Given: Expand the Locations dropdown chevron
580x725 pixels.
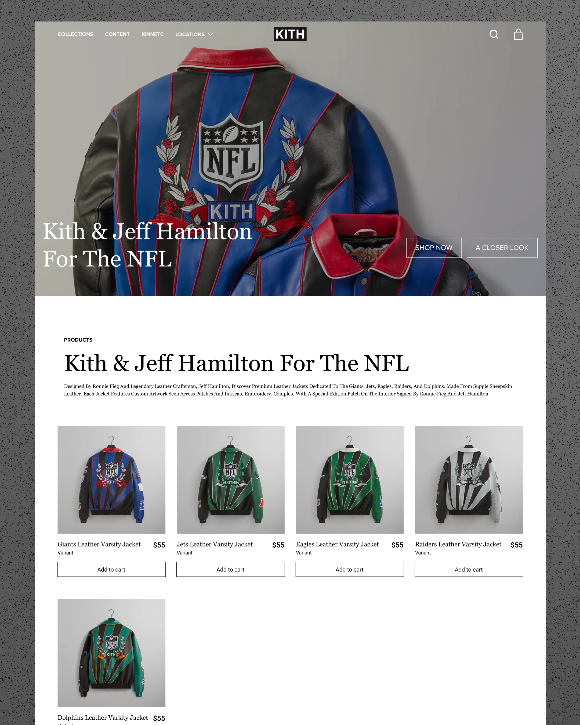Looking at the screenshot, I should [211, 34].
